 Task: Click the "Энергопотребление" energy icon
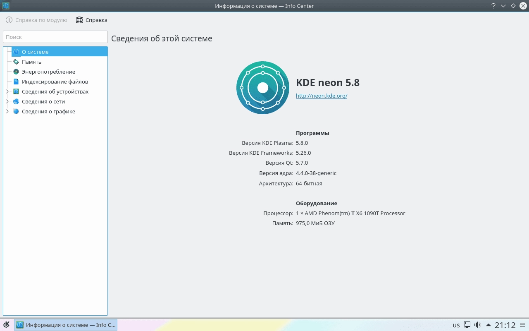point(16,72)
